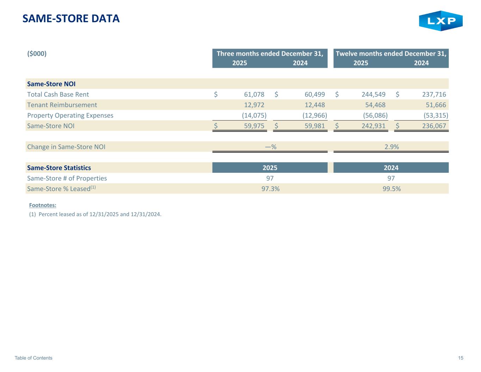Click the page number 15
The width and height of the screenshot is (481, 372).
tap(461, 358)
